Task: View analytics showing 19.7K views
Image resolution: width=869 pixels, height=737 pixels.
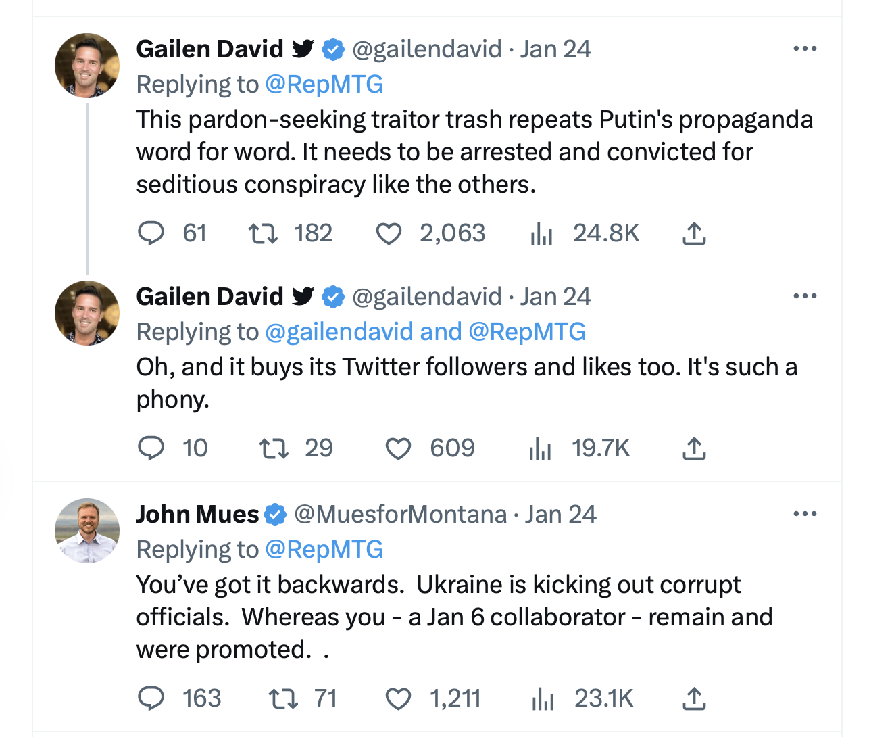Action: (x=541, y=448)
